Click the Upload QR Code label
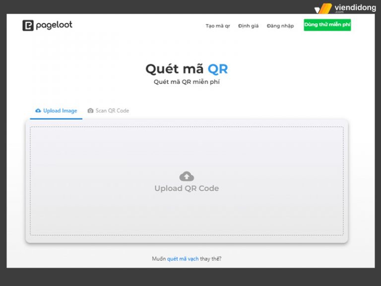The height and width of the screenshot is (286, 381). (x=187, y=189)
